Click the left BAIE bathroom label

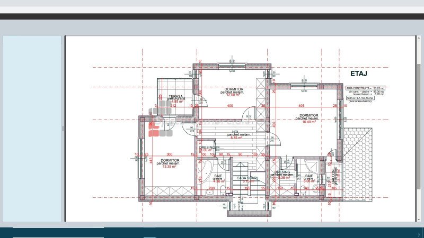218,176
